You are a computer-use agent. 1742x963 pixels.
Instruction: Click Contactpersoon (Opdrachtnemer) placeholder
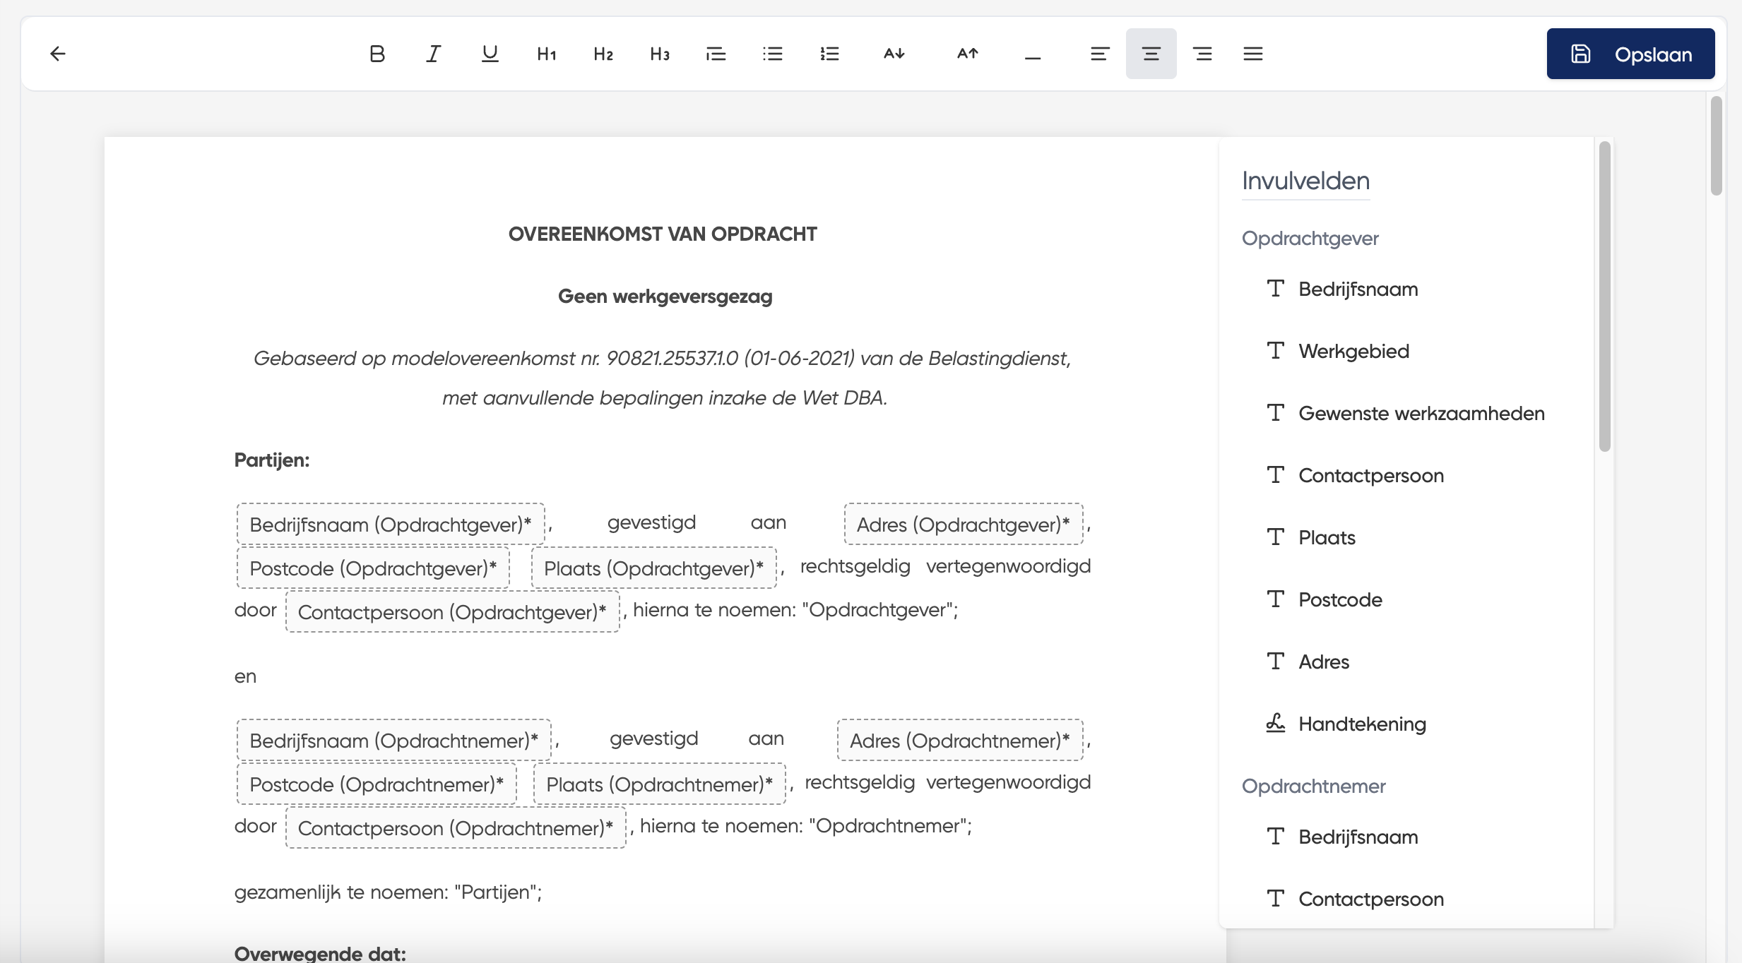point(456,828)
